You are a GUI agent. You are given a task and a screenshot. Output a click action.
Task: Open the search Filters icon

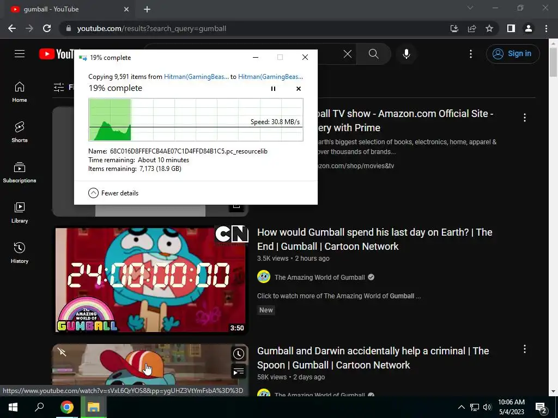coord(59,87)
